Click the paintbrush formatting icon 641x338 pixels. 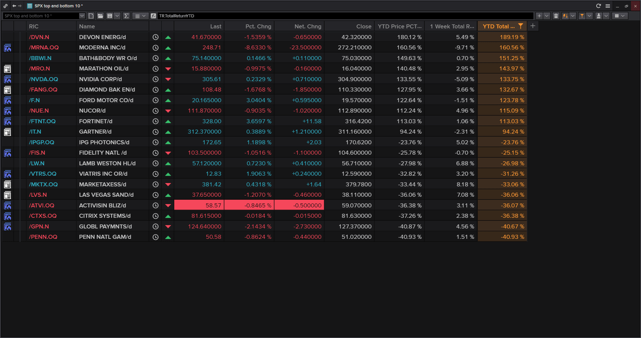pos(599,16)
